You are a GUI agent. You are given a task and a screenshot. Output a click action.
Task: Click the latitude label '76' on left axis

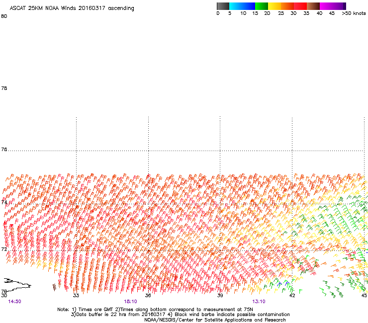[x=4, y=149]
